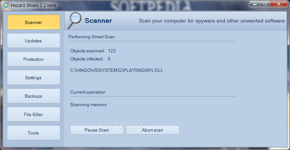Screen dimensions: 290x150
Task: Click the Hazard Shield title bar icon
Action: click(6, 6)
